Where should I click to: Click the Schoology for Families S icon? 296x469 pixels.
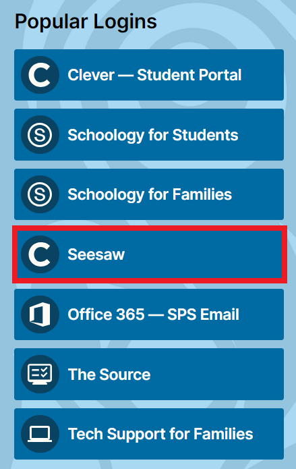(x=40, y=194)
